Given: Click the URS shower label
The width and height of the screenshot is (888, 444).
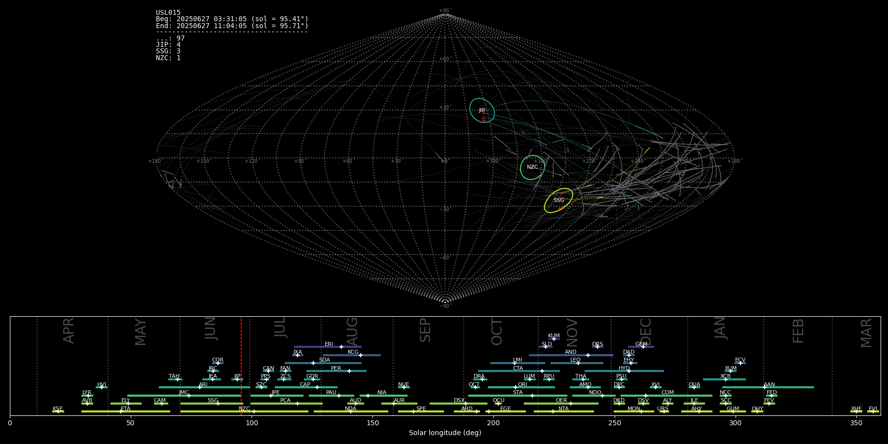Looking at the screenshot, I should click(x=663, y=409).
